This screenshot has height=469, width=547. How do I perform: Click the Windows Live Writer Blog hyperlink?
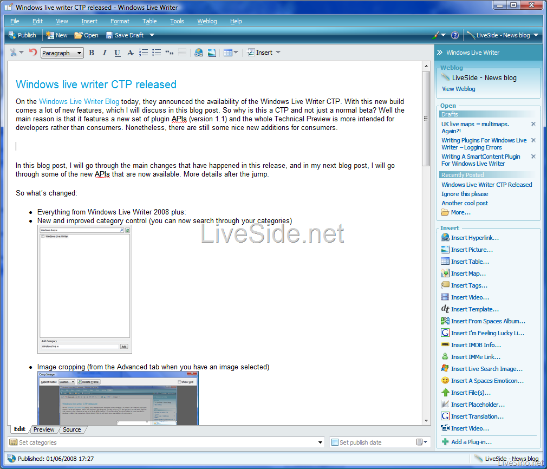79,102
